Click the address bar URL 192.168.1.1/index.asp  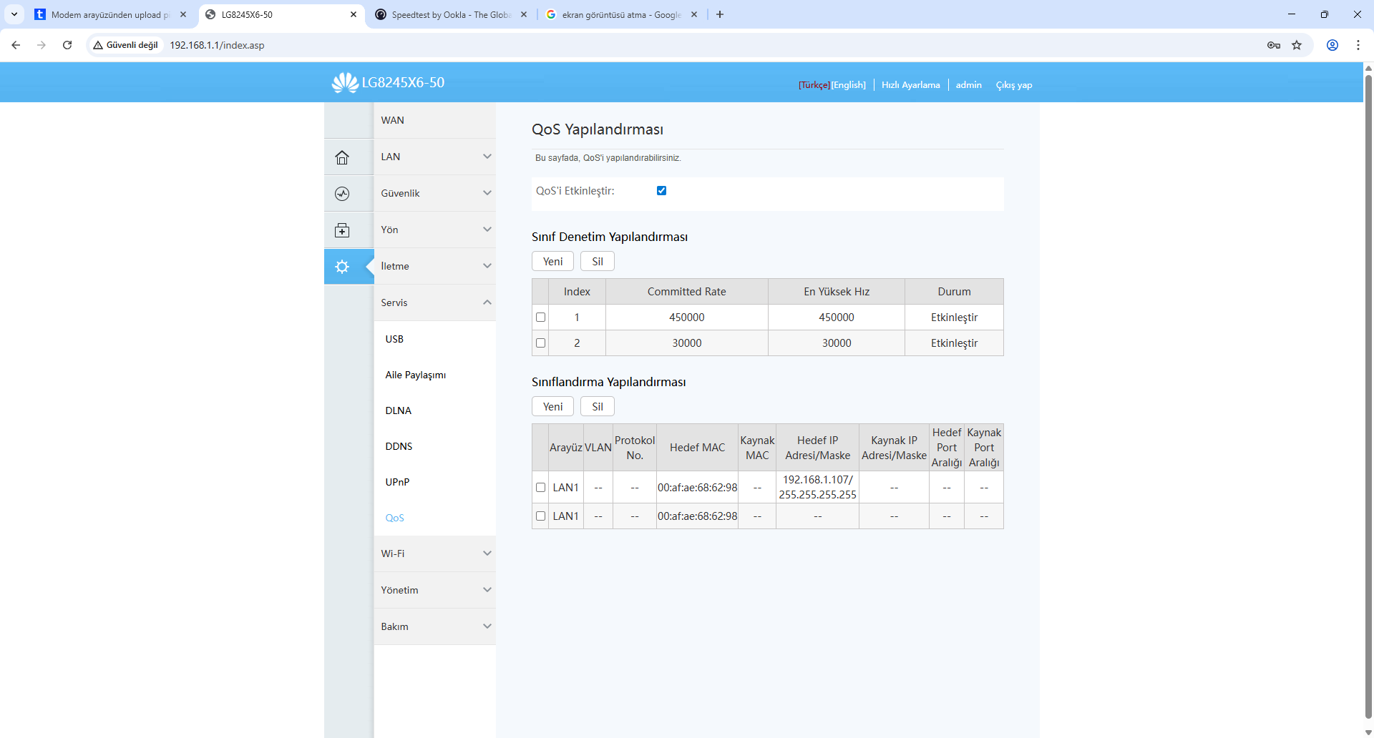tap(217, 45)
